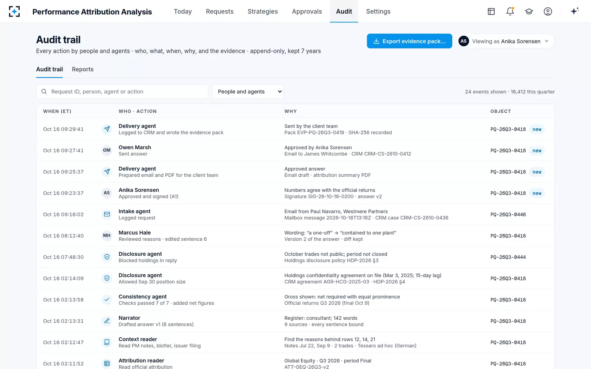Click the Context reader book icon
The width and height of the screenshot is (591, 369).
pyautogui.click(x=107, y=342)
